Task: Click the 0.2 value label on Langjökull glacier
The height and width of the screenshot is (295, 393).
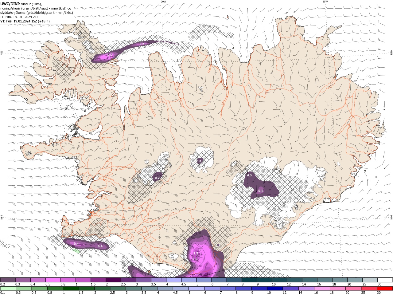Action: coord(157,178)
